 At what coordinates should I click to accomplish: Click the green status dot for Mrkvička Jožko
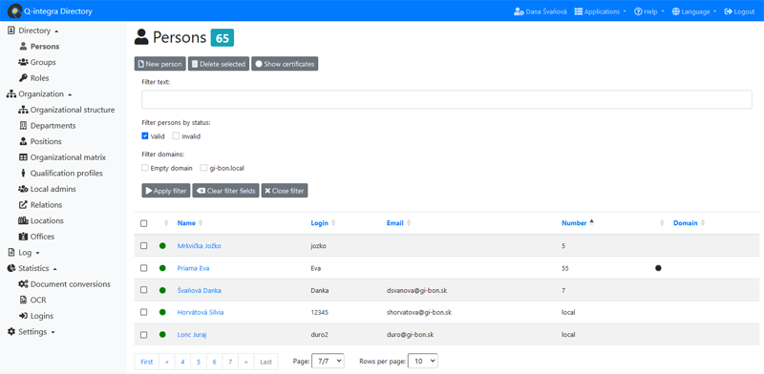[x=162, y=246]
